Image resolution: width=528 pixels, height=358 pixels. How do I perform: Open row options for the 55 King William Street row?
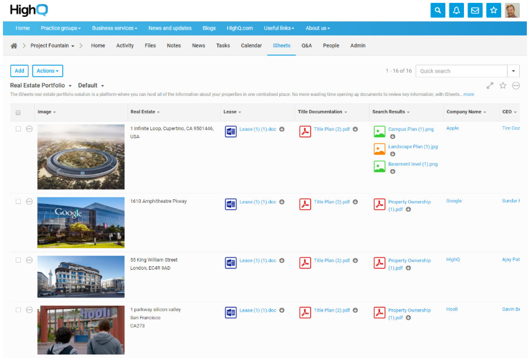pyautogui.click(x=29, y=260)
